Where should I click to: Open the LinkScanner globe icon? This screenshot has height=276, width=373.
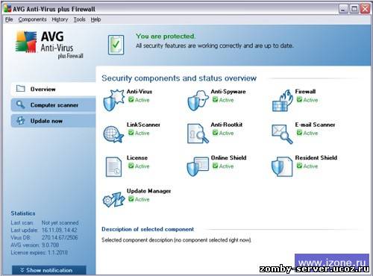[113, 134]
